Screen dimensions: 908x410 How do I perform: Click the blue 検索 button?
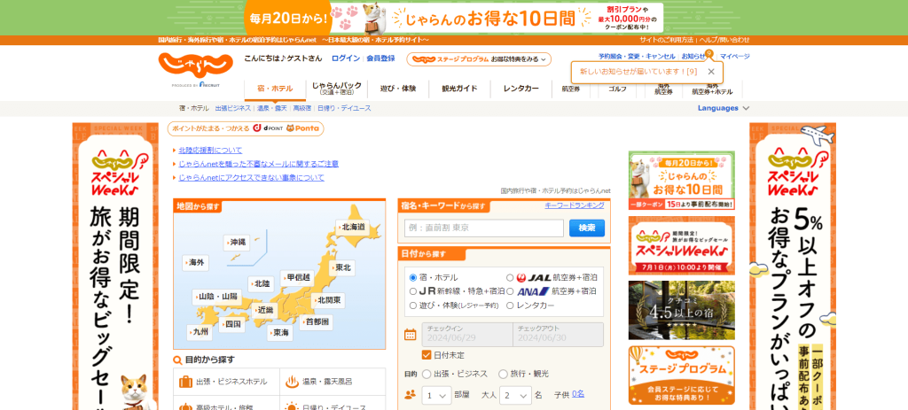[587, 228]
